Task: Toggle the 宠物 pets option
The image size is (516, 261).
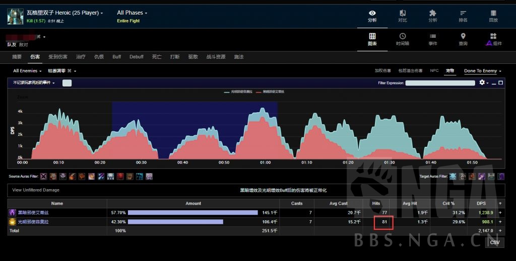Action: click(x=449, y=71)
